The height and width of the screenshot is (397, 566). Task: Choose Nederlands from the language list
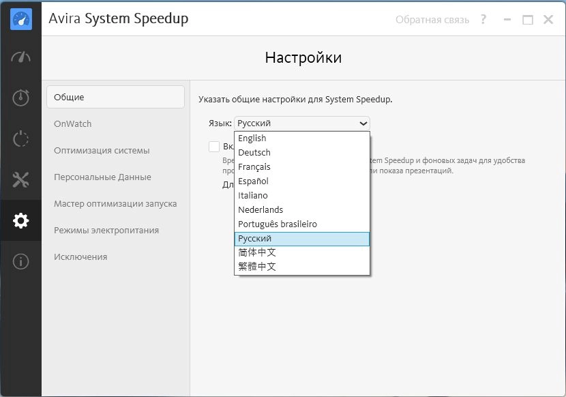(302, 210)
